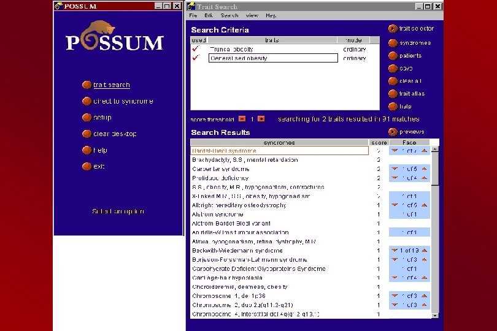This screenshot has height=331, width=497.
Task: Open setup in POSSUM window
Action: tap(102, 118)
